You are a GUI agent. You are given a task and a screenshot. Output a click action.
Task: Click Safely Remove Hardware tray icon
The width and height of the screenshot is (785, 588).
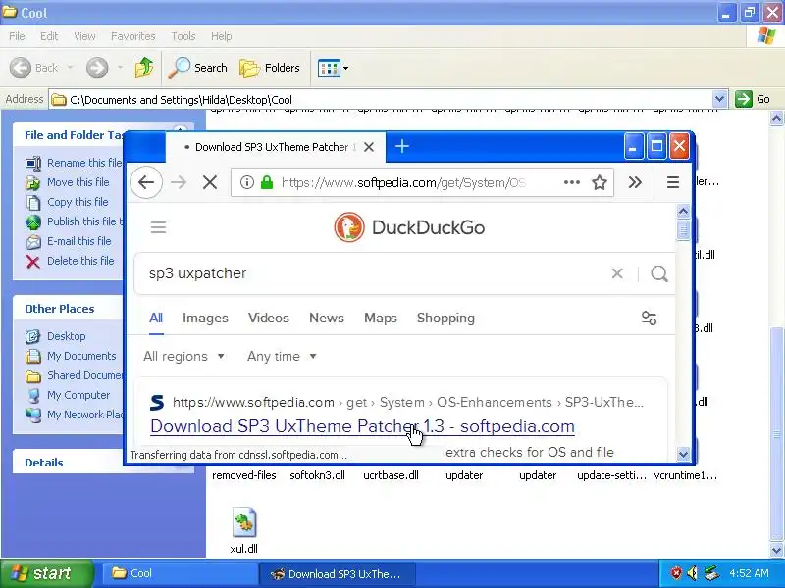[x=710, y=573]
